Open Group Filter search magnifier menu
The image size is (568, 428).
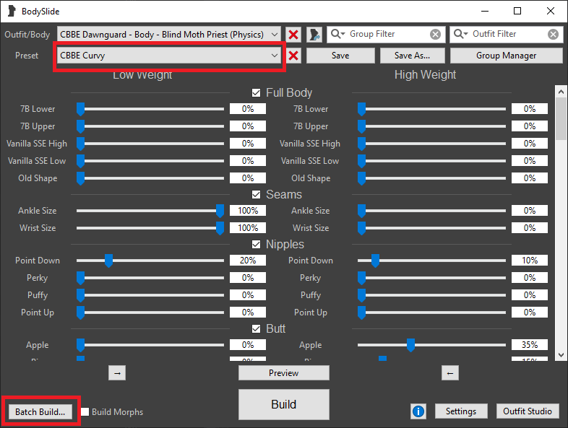pos(338,34)
